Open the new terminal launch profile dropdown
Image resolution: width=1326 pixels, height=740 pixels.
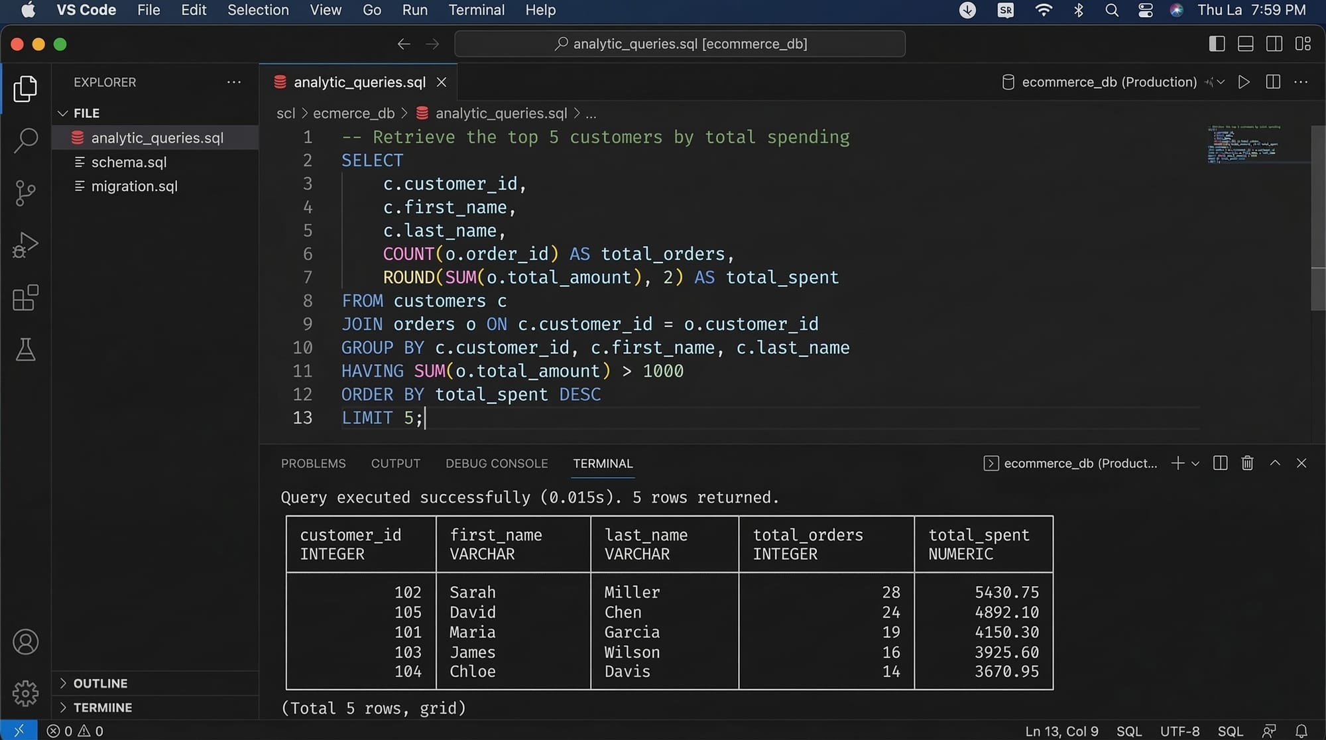(1195, 463)
